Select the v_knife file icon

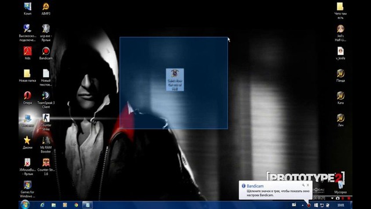(340, 53)
